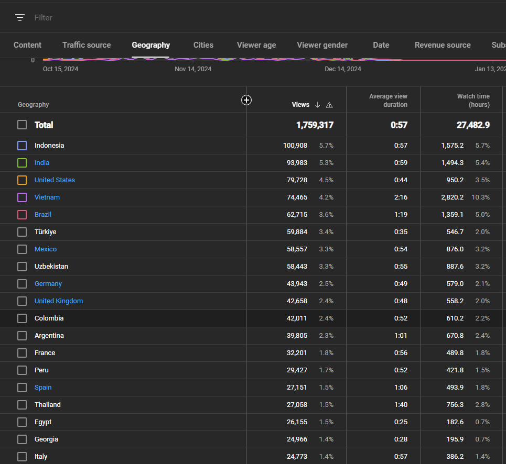Viewport: 506px width, 464px height.
Task: Click into the Filter text field
Action: click(x=105, y=18)
